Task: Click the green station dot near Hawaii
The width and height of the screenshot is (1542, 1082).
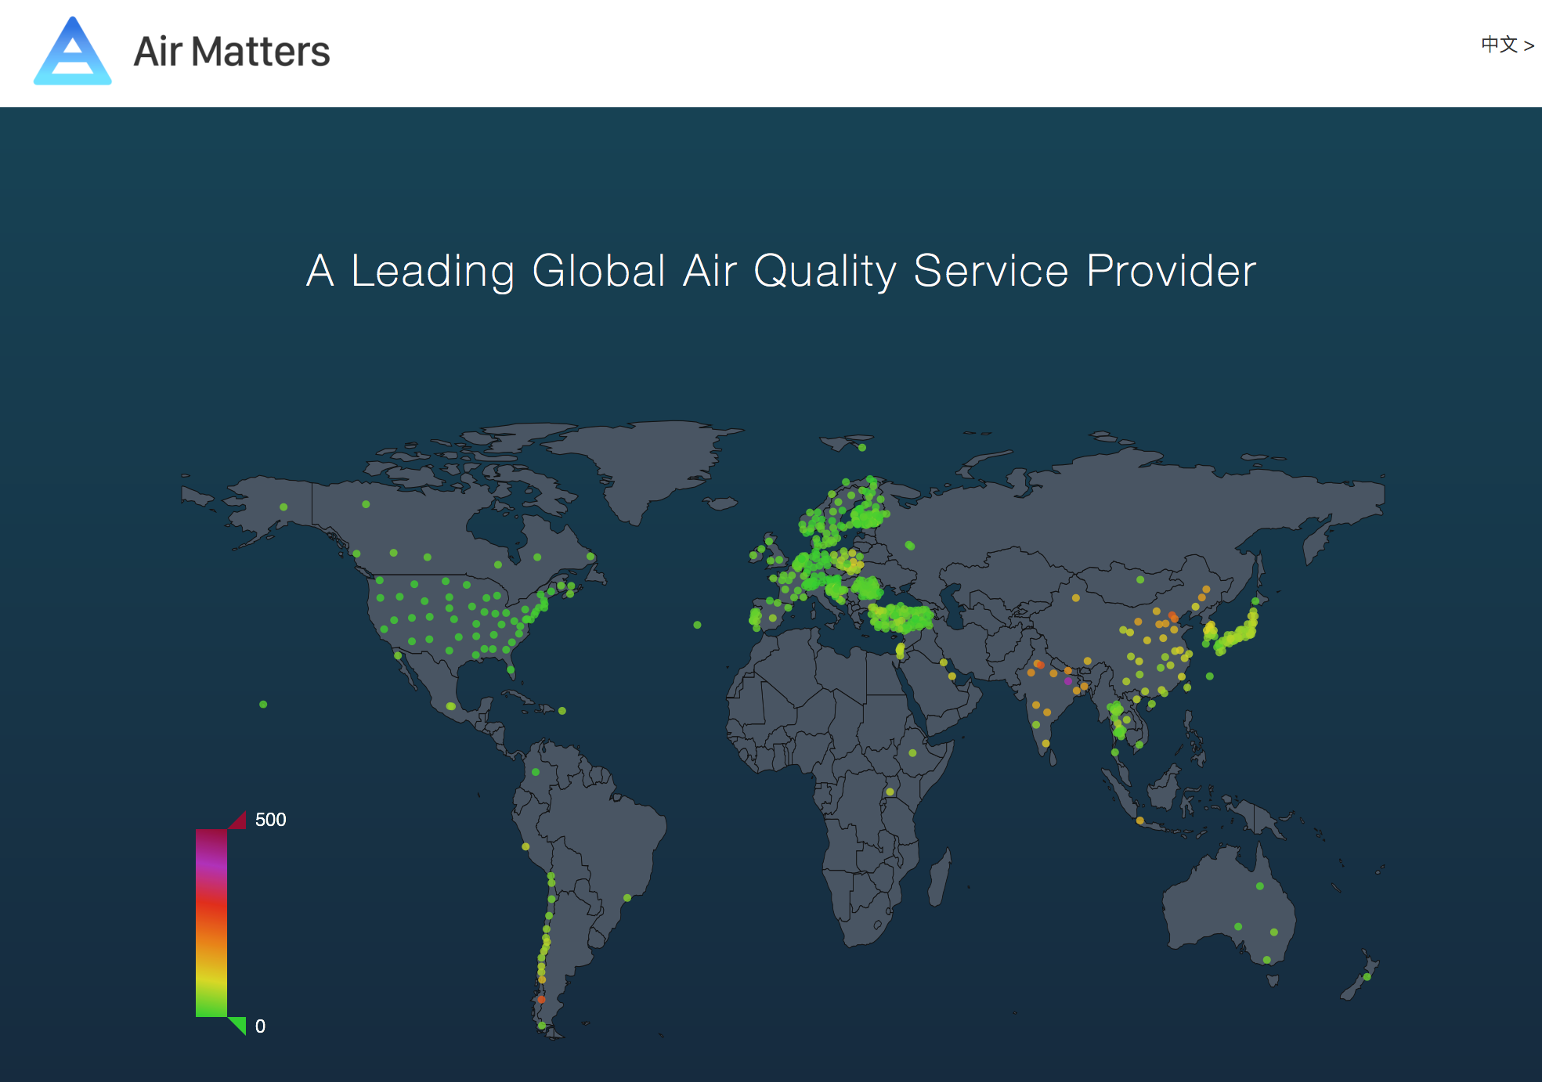Action: point(263,705)
